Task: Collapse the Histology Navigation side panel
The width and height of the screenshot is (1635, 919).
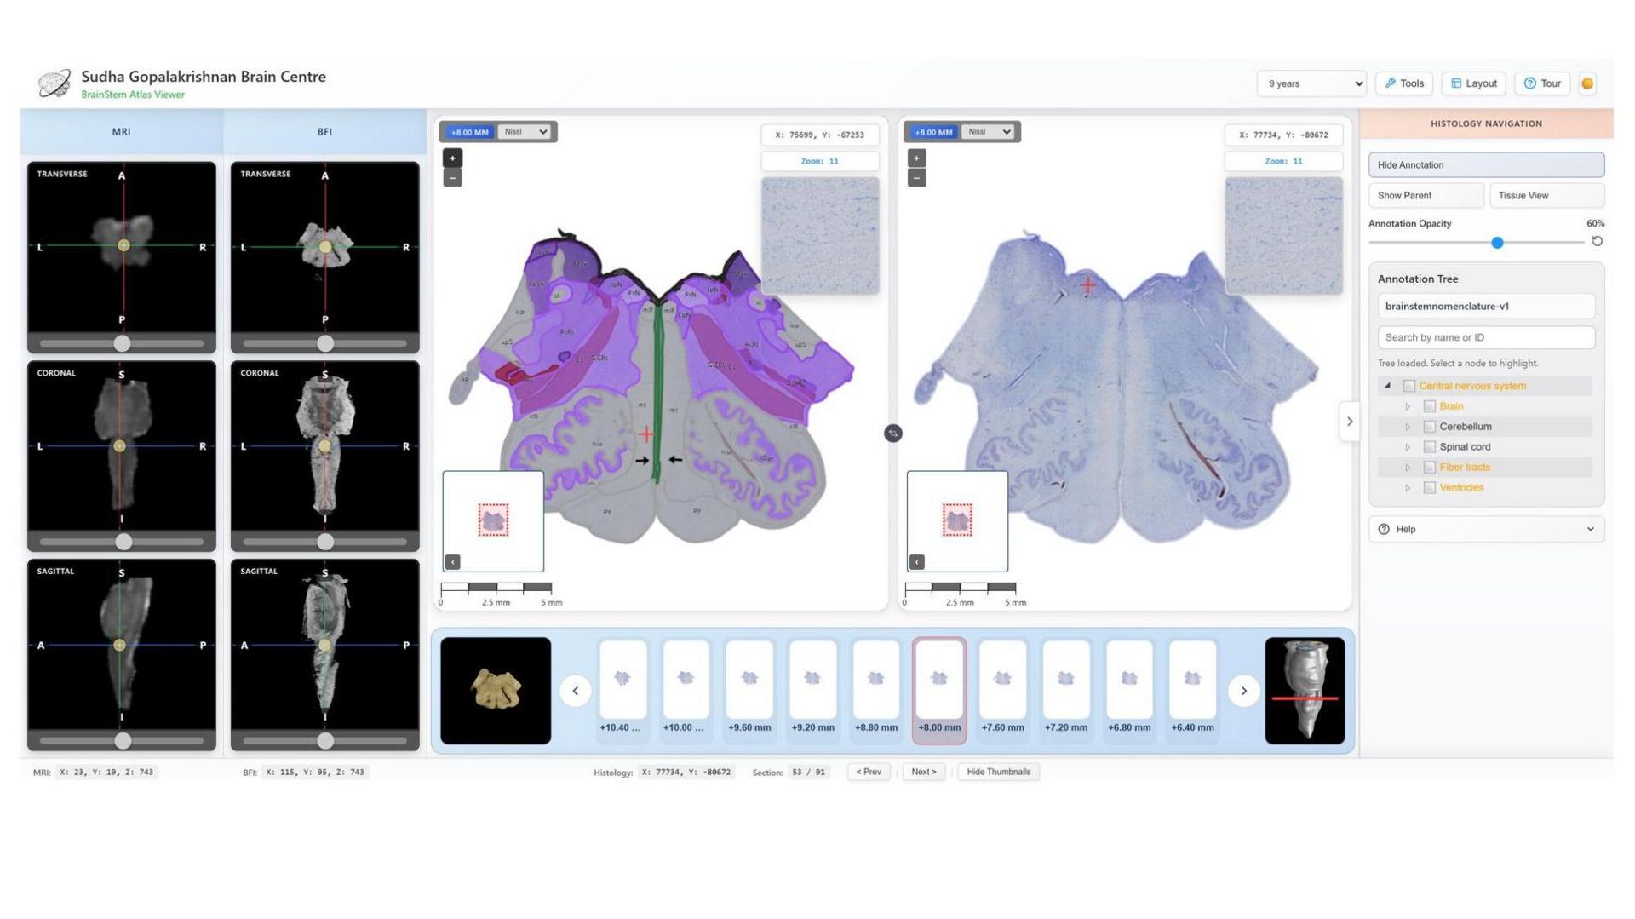Action: point(1349,422)
